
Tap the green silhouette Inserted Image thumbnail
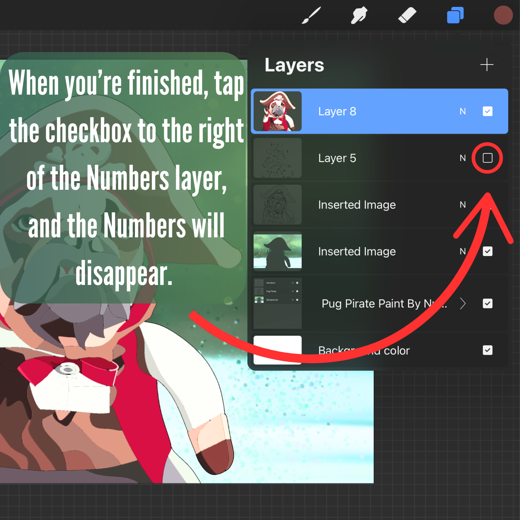pos(277,251)
